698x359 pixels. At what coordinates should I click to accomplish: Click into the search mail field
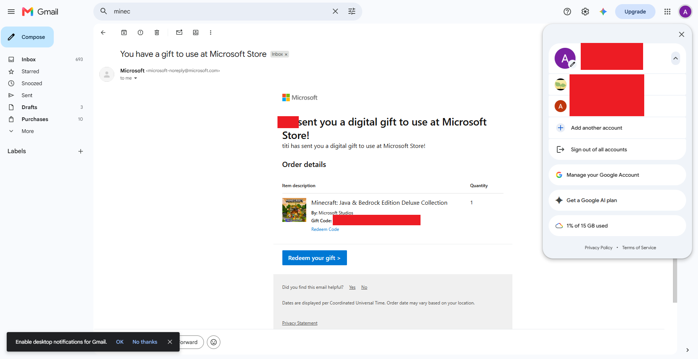point(220,12)
